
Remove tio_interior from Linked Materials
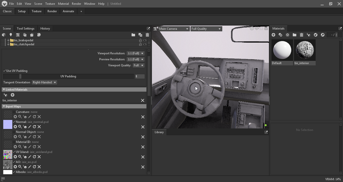point(143,100)
